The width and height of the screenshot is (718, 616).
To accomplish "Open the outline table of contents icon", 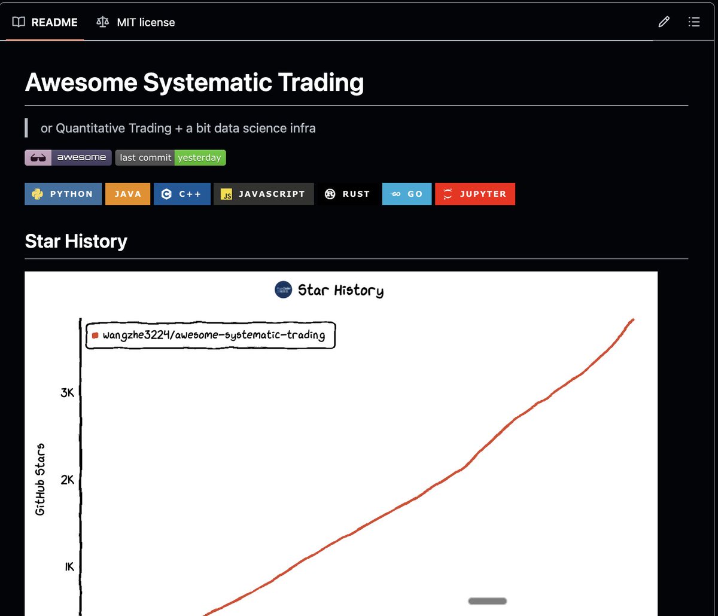I will 694,23.
